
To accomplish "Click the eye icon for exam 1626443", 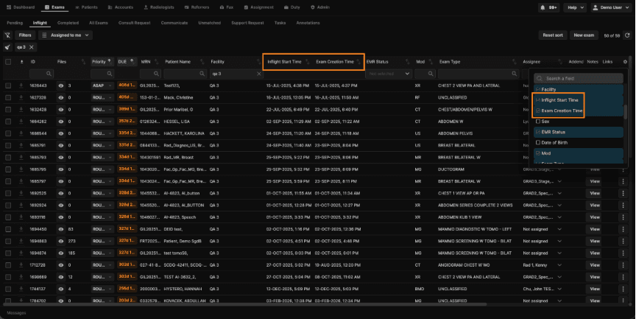I will pyautogui.click(x=61, y=85).
